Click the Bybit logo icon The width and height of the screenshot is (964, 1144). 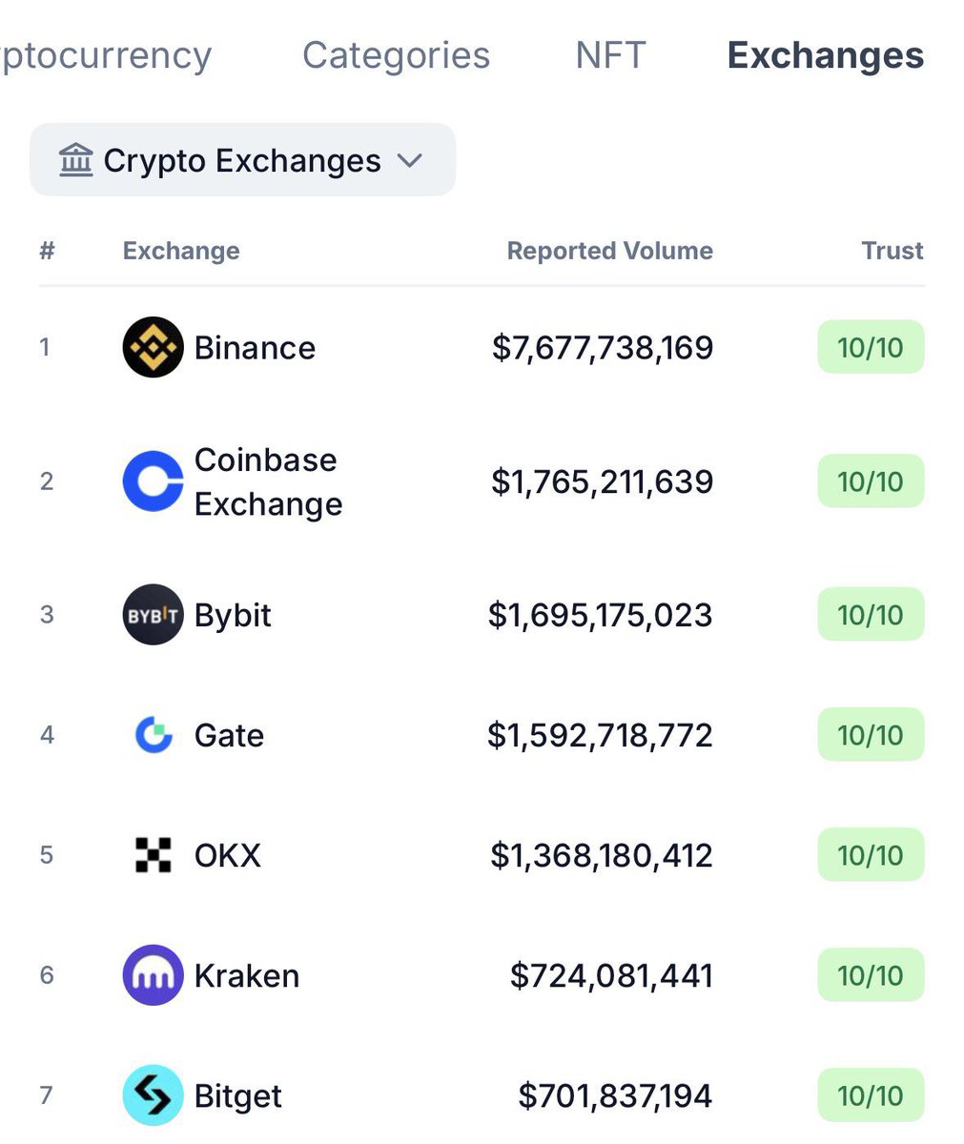pos(153,615)
